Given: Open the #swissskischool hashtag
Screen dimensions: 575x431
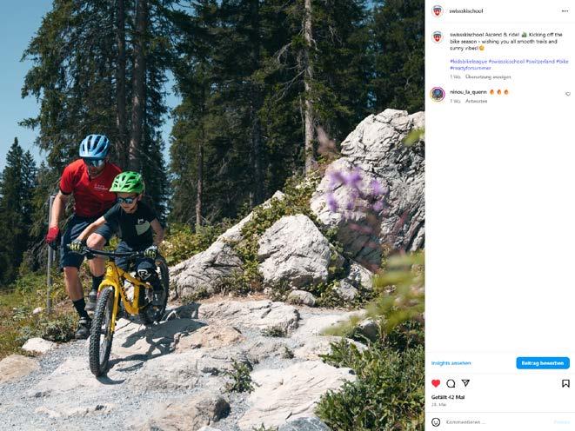Looking at the screenshot, I should [506, 62].
